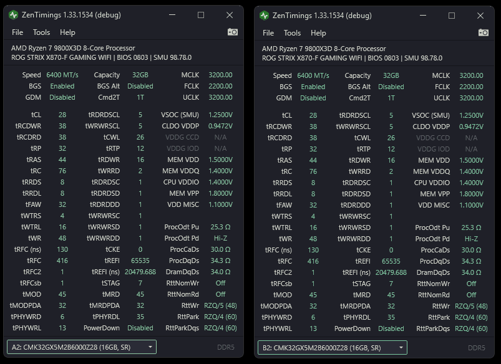Open the File menu in left window
Viewport: 501px width, 364px height.
[17, 32]
